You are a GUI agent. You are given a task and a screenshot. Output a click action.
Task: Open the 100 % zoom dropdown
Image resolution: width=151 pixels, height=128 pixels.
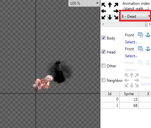pyautogui.click(x=84, y=3)
